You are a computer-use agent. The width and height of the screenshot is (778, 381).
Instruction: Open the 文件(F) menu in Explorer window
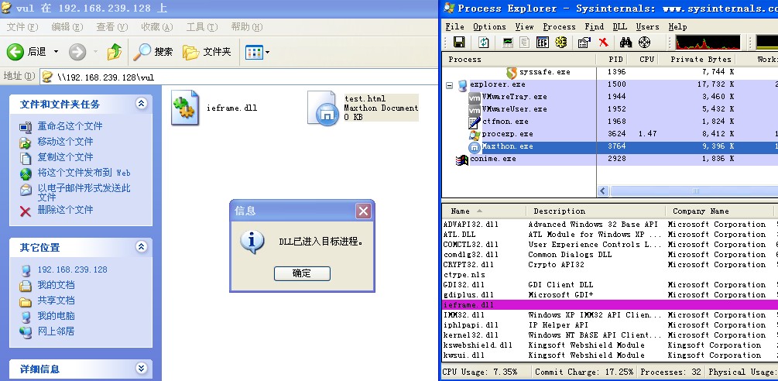(22, 27)
